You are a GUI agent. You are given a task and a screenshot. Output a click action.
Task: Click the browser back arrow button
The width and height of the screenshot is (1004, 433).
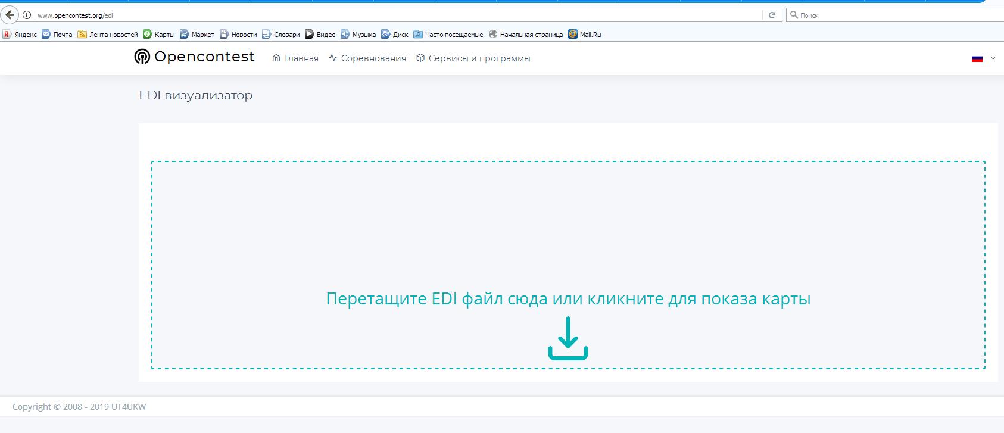click(10, 15)
